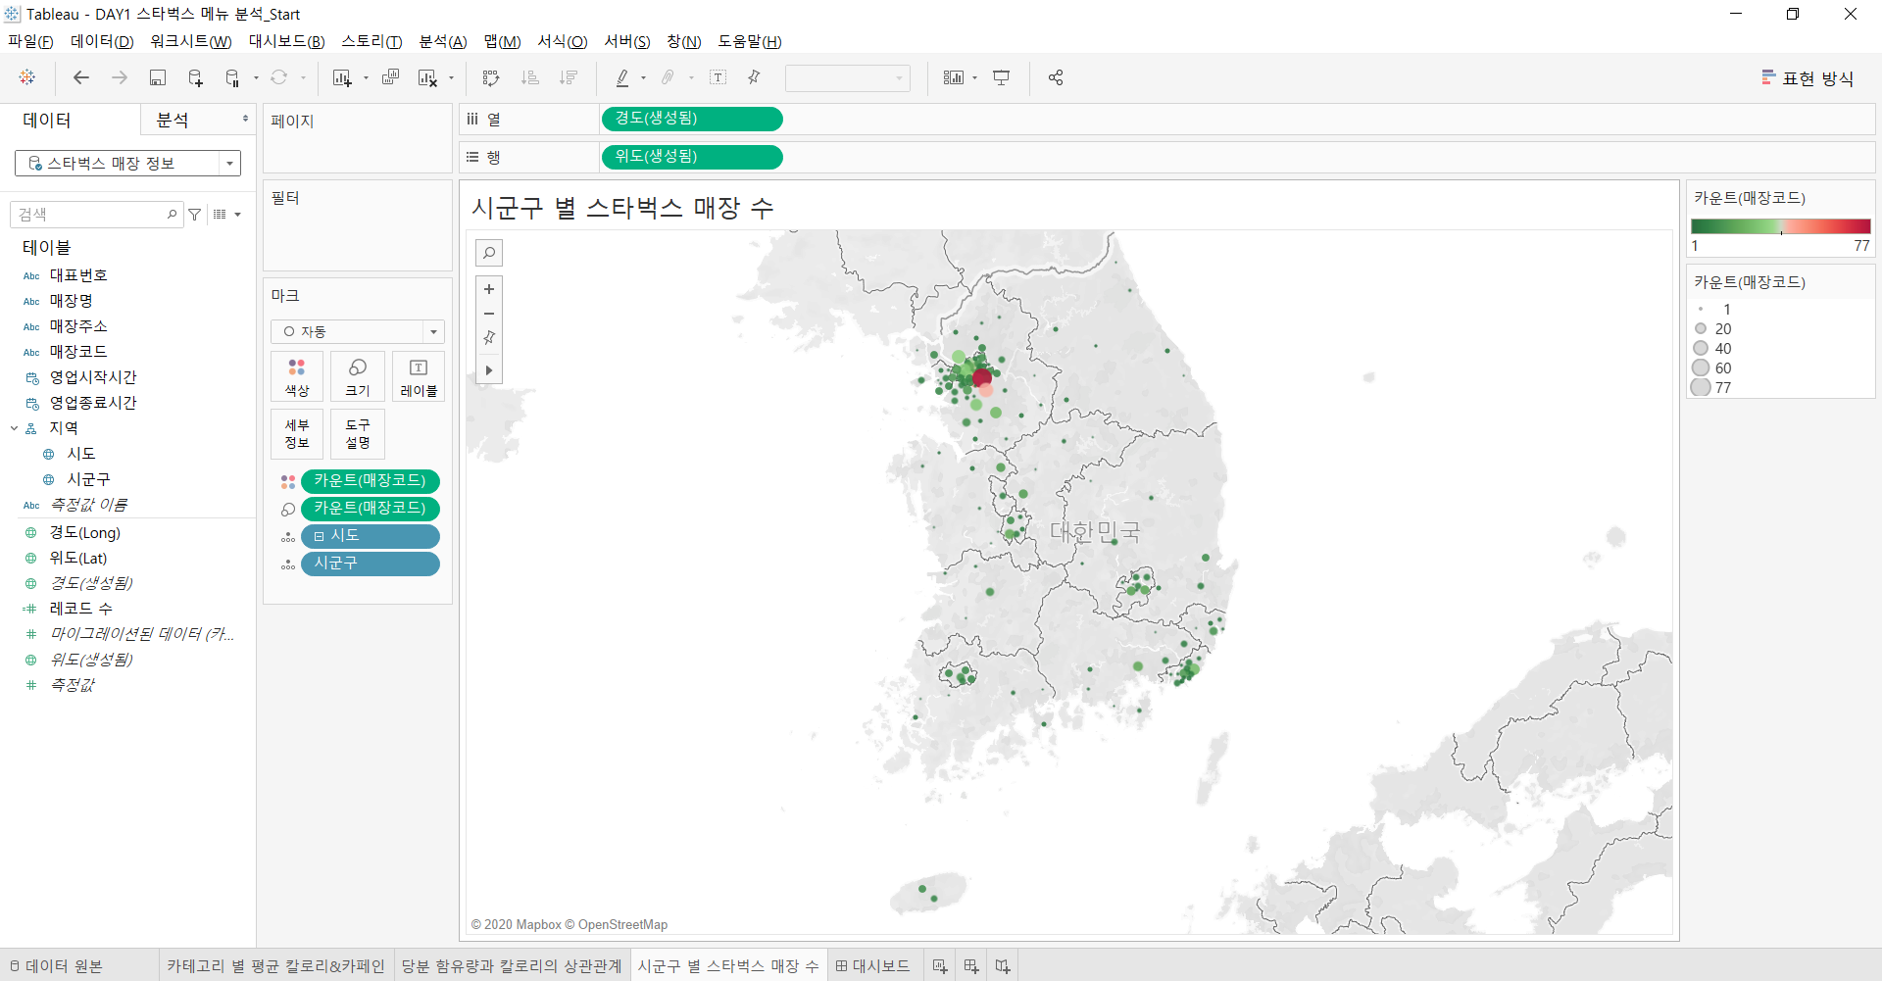
Task: Click the sort ascending icon
Action: [x=530, y=77]
